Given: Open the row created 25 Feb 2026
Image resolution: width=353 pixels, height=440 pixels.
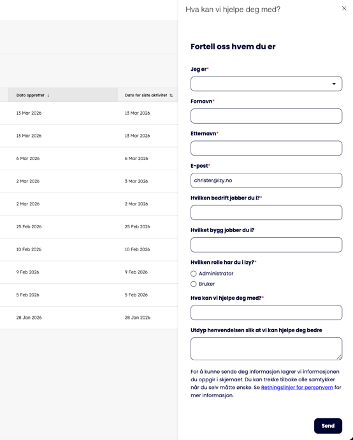Looking at the screenshot, I should point(89,227).
